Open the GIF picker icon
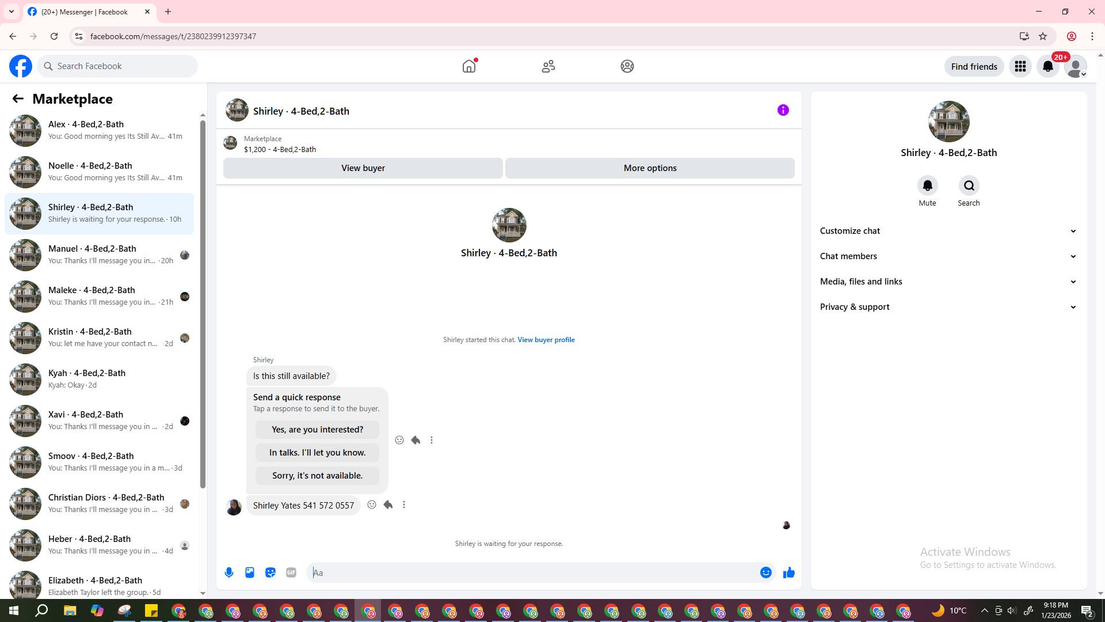1105x622 pixels. pyautogui.click(x=291, y=572)
